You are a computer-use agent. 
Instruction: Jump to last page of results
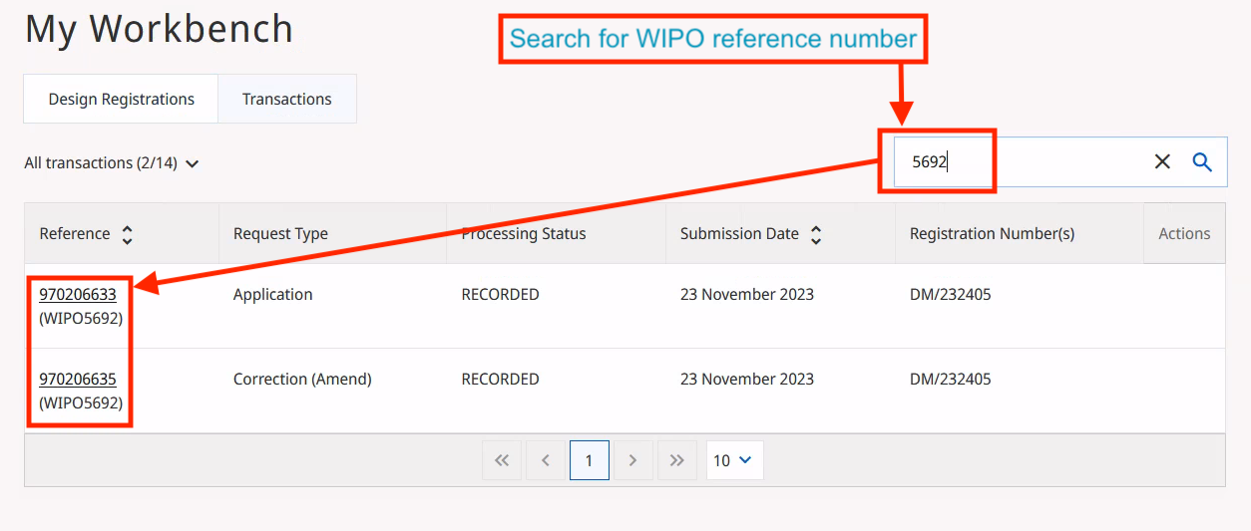(677, 460)
